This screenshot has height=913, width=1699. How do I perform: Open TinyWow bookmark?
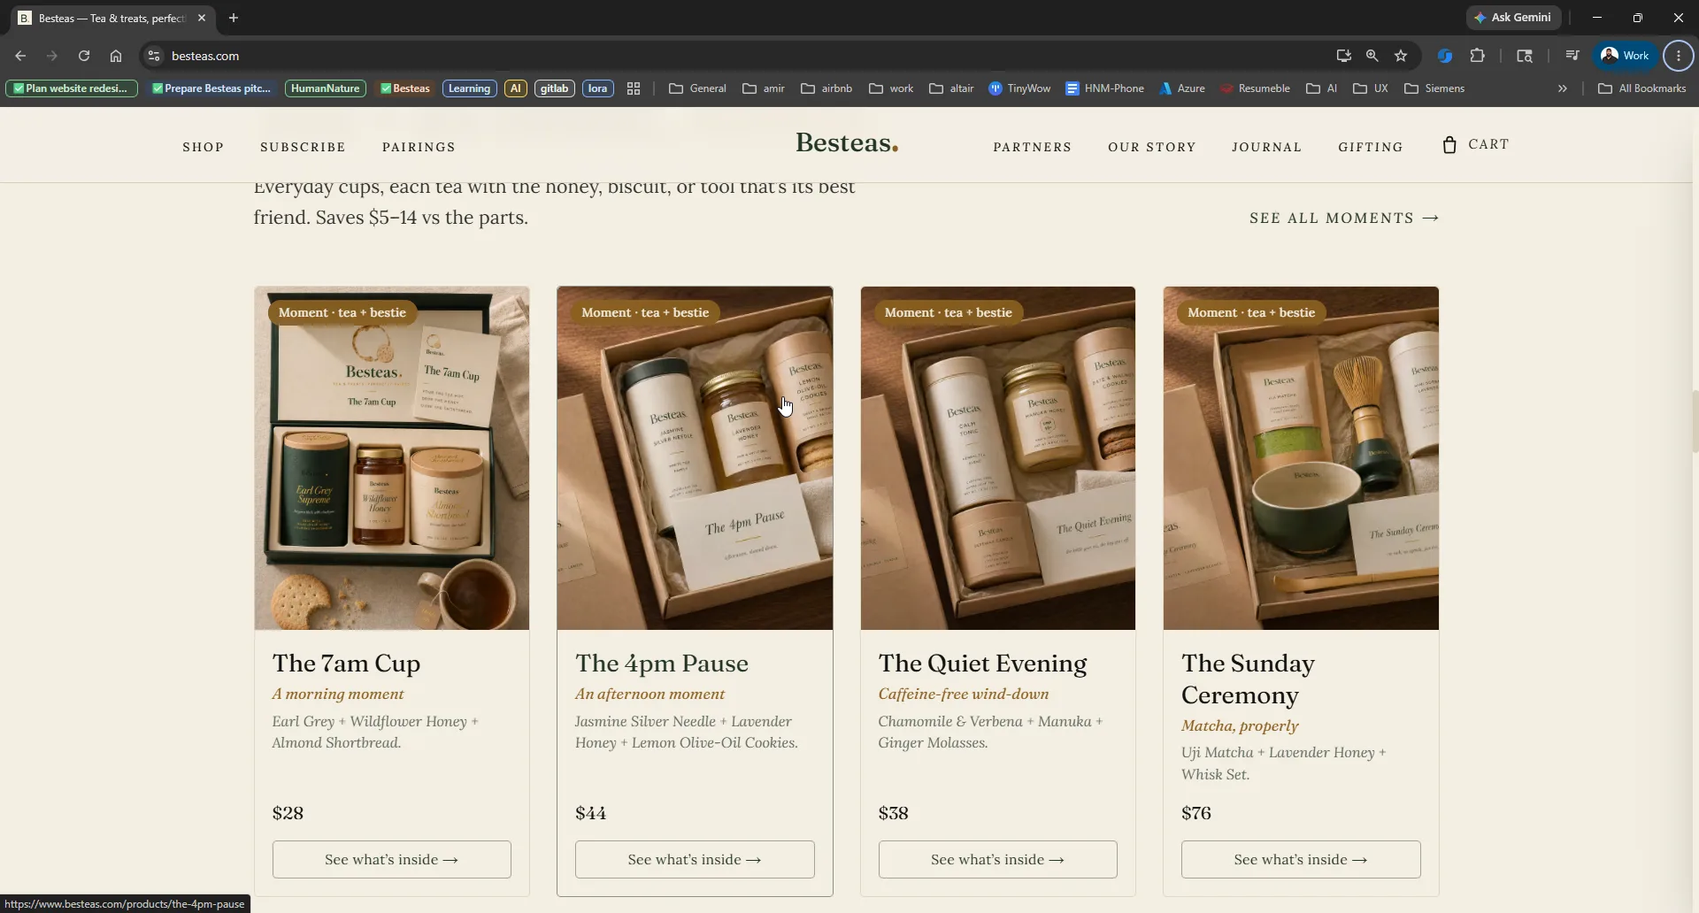point(1019,88)
